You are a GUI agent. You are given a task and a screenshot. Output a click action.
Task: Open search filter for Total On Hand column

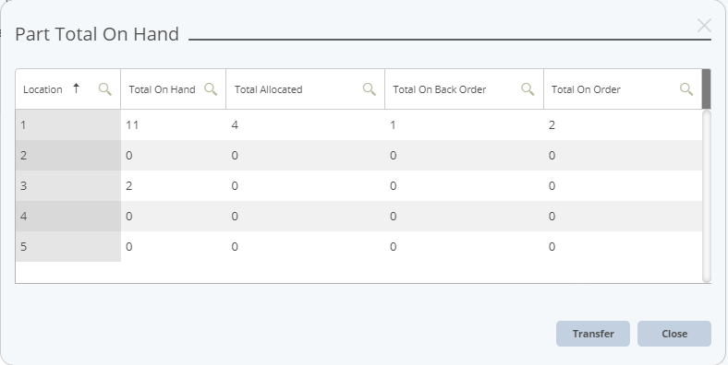pos(211,89)
